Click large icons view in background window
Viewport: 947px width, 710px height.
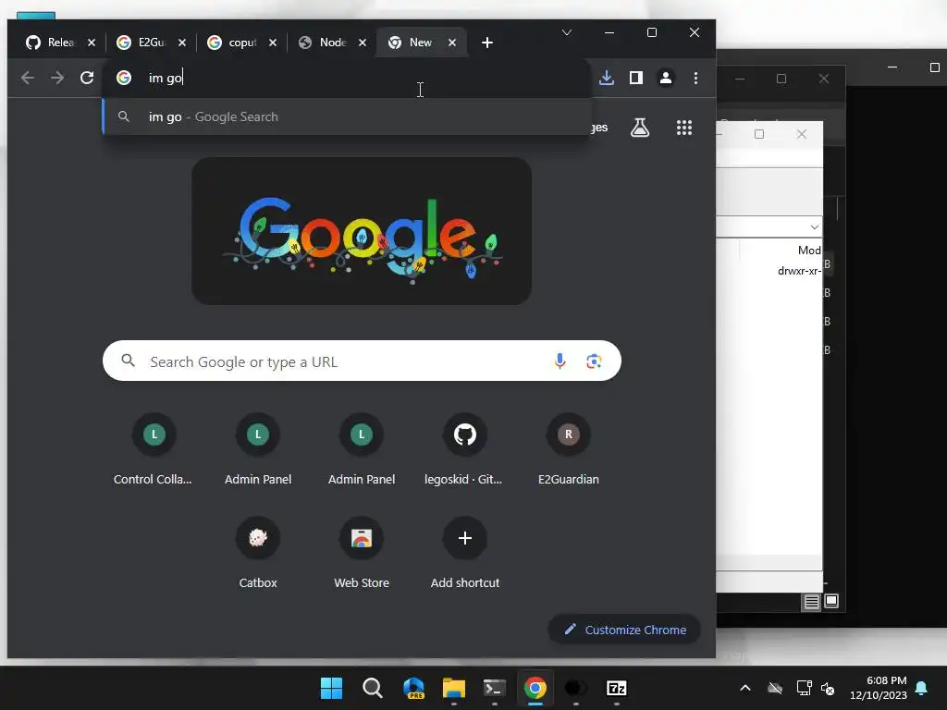coord(831,601)
